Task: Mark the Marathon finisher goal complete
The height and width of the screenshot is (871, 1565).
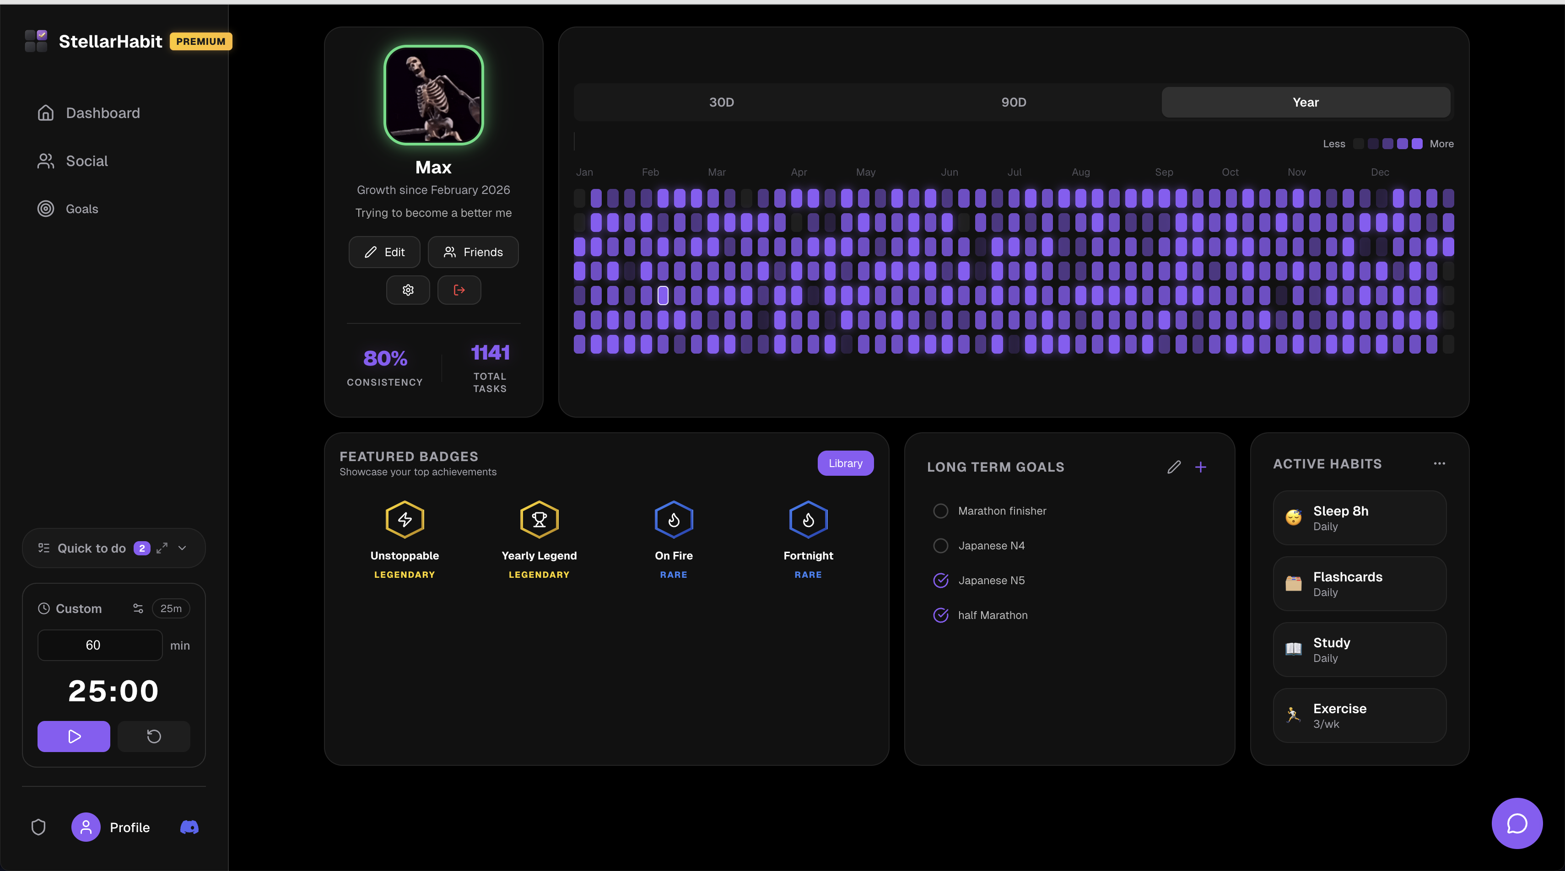Action: pos(940,511)
